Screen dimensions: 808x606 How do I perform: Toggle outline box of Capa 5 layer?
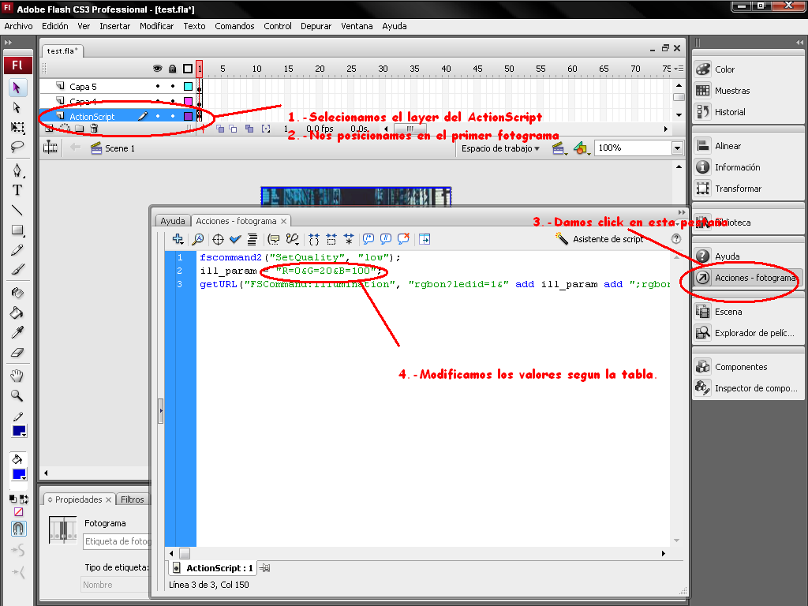coord(188,87)
